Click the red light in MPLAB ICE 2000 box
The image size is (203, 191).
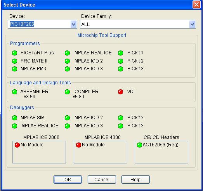coord(17,145)
